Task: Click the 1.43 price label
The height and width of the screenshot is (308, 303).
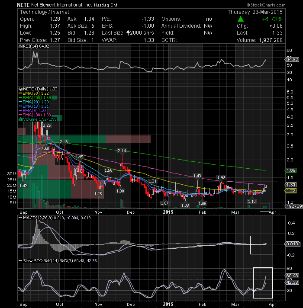Action: click(x=197, y=176)
